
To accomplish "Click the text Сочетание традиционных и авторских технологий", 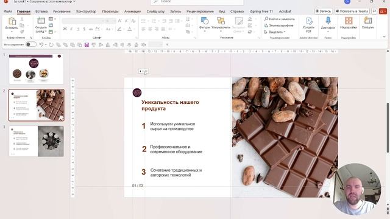I will pyautogui.click(x=176, y=173).
